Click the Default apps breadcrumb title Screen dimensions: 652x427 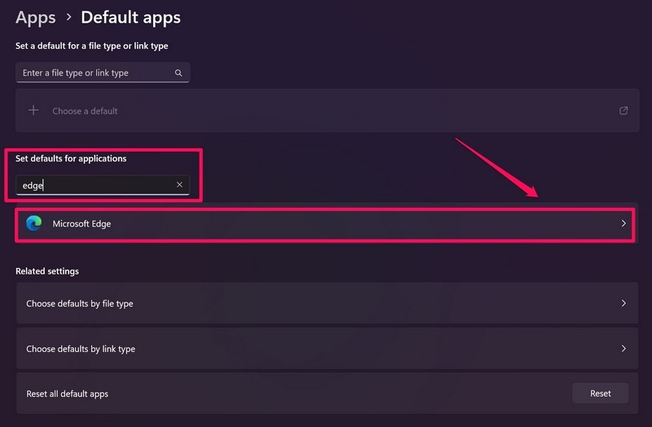click(130, 17)
